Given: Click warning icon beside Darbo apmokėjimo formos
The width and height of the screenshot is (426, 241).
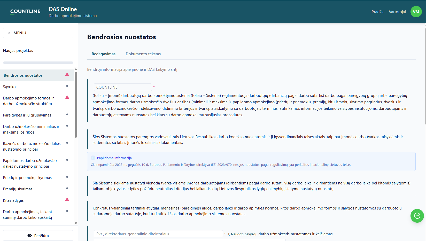Looking at the screenshot, I should (x=67, y=97).
